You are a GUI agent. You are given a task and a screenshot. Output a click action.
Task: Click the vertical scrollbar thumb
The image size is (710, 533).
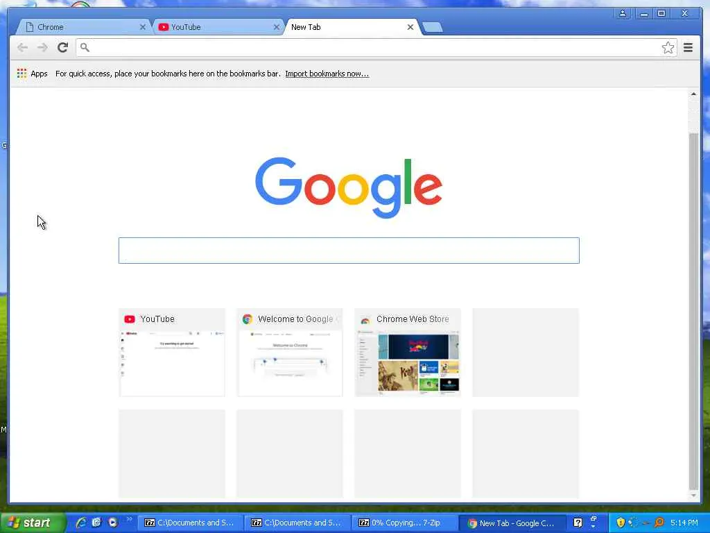point(693,312)
